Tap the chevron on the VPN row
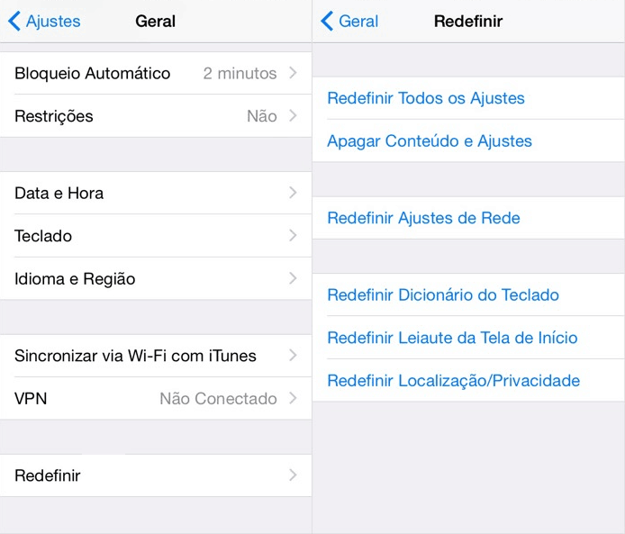 click(x=293, y=398)
